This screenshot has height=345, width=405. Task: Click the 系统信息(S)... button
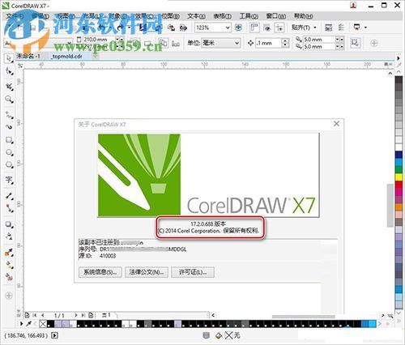click(x=100, y=272)
